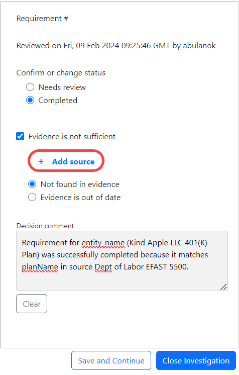Click the comment box resize handle
The height and width of the screenshot is (375, 239).
[x=224, y=287]
